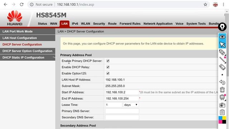Click the Not secure site info icon
Image resolution: width=229 pixels, height=129 pixels.
pos(32,5)
